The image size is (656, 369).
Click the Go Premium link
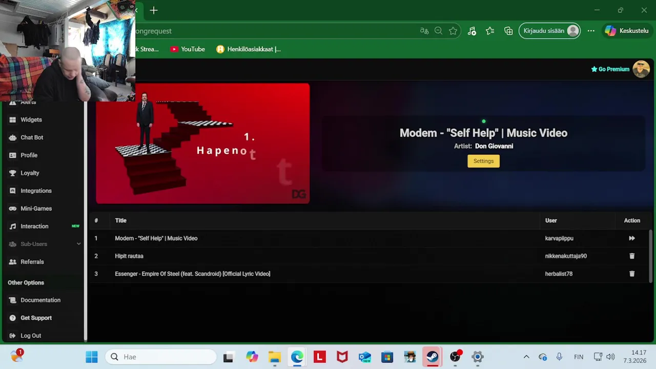pyautogui.click(x=610, y=69)
